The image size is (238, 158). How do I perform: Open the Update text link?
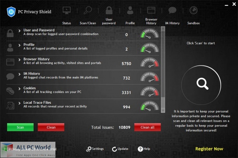pos(123,149)
